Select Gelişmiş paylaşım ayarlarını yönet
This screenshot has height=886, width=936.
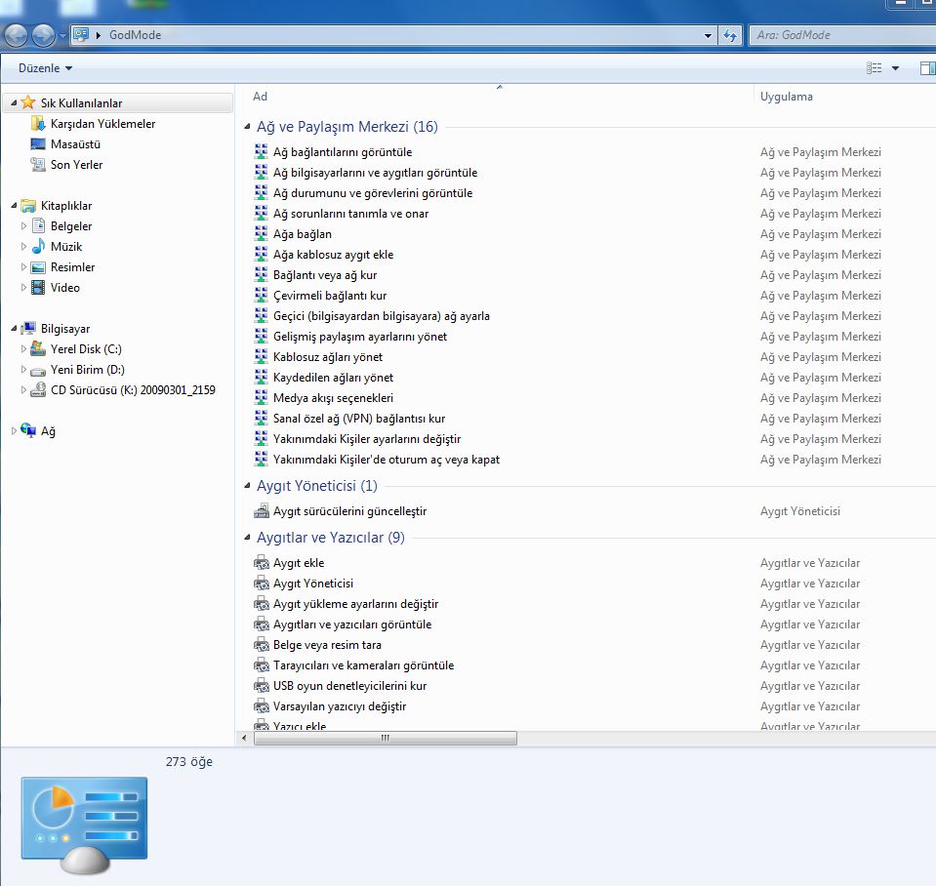click(x=360, y=337)
